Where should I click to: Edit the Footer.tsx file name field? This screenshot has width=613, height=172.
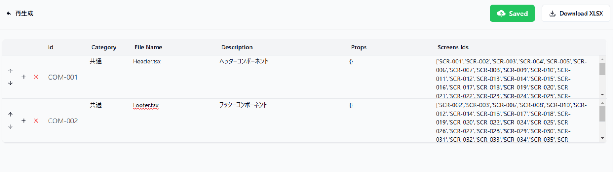[174, 120]
